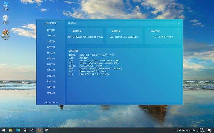This screenshot has width=214, height=133.
Task: Open the Windows Start menu
Action: pyautogui.click(x=3, y=130)
